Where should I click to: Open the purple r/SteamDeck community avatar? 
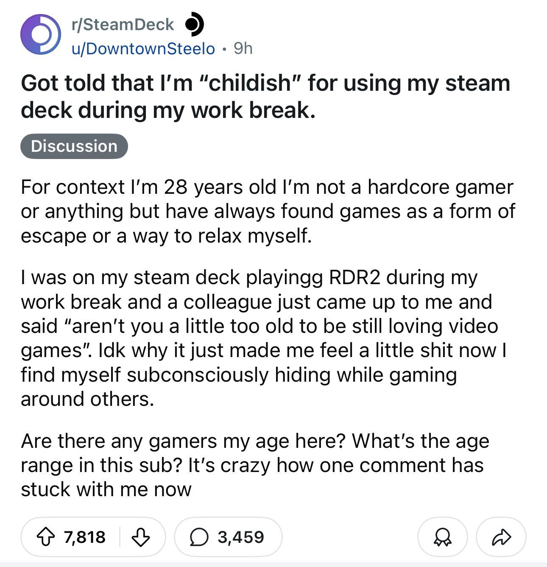point(41,35)
